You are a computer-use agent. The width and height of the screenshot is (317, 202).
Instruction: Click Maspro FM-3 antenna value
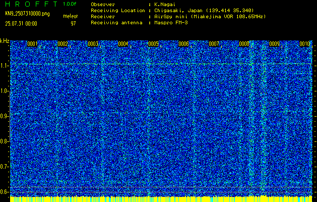point(171,23)
